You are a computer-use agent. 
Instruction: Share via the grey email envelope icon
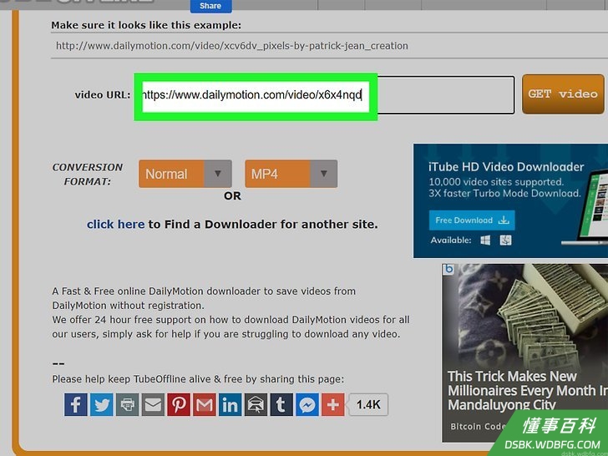click(x=153, y=404)
